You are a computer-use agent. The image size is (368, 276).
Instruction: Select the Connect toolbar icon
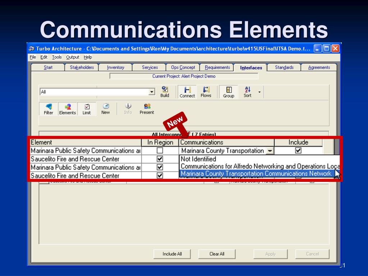[187, 92]
